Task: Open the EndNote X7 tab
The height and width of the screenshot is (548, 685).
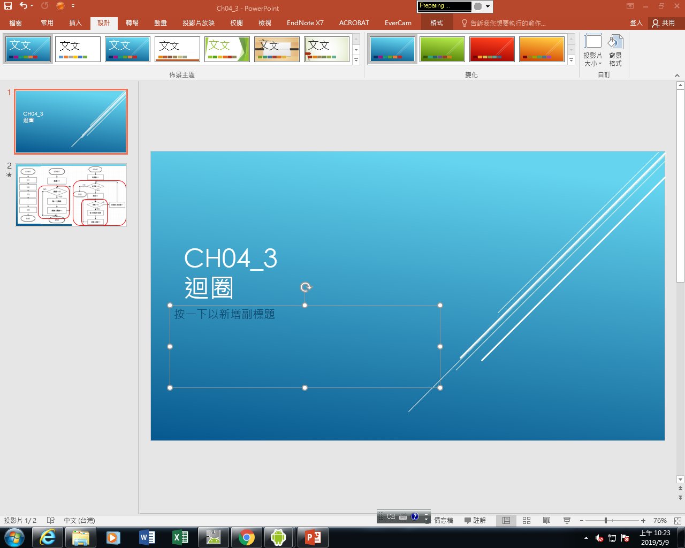Action: coord(305,23)
